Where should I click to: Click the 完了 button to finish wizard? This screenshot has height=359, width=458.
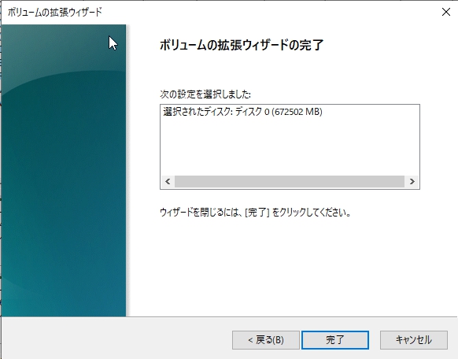(335, 340)
